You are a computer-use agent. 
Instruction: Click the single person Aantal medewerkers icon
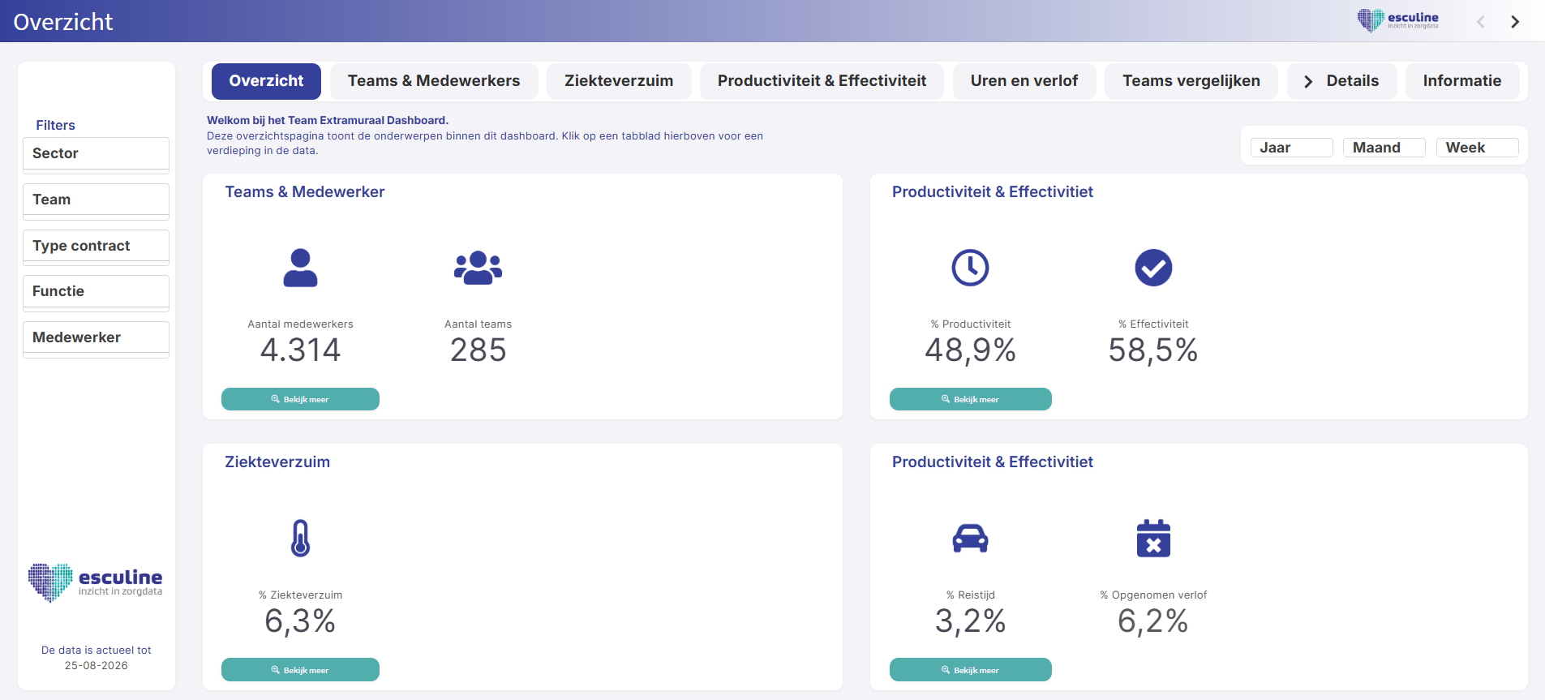pos(300,268)
